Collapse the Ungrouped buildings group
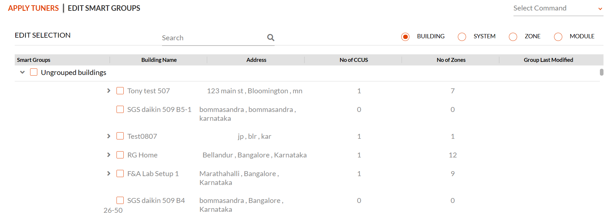612x218 pixels. coord(22,72)
